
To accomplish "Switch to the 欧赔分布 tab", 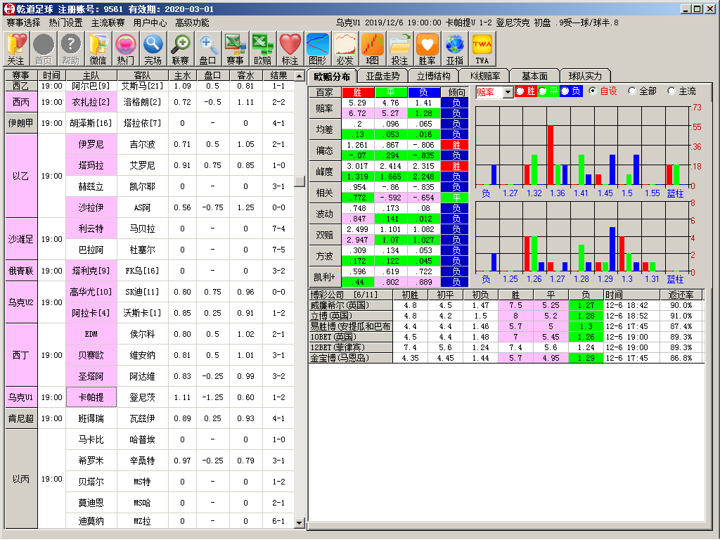I will tap(332, 76).
